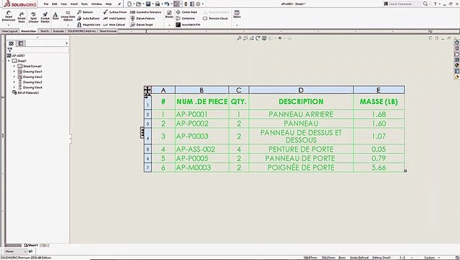Viewport: 460px width, 260px height.
Task: Create a new document
Action: 129,4
